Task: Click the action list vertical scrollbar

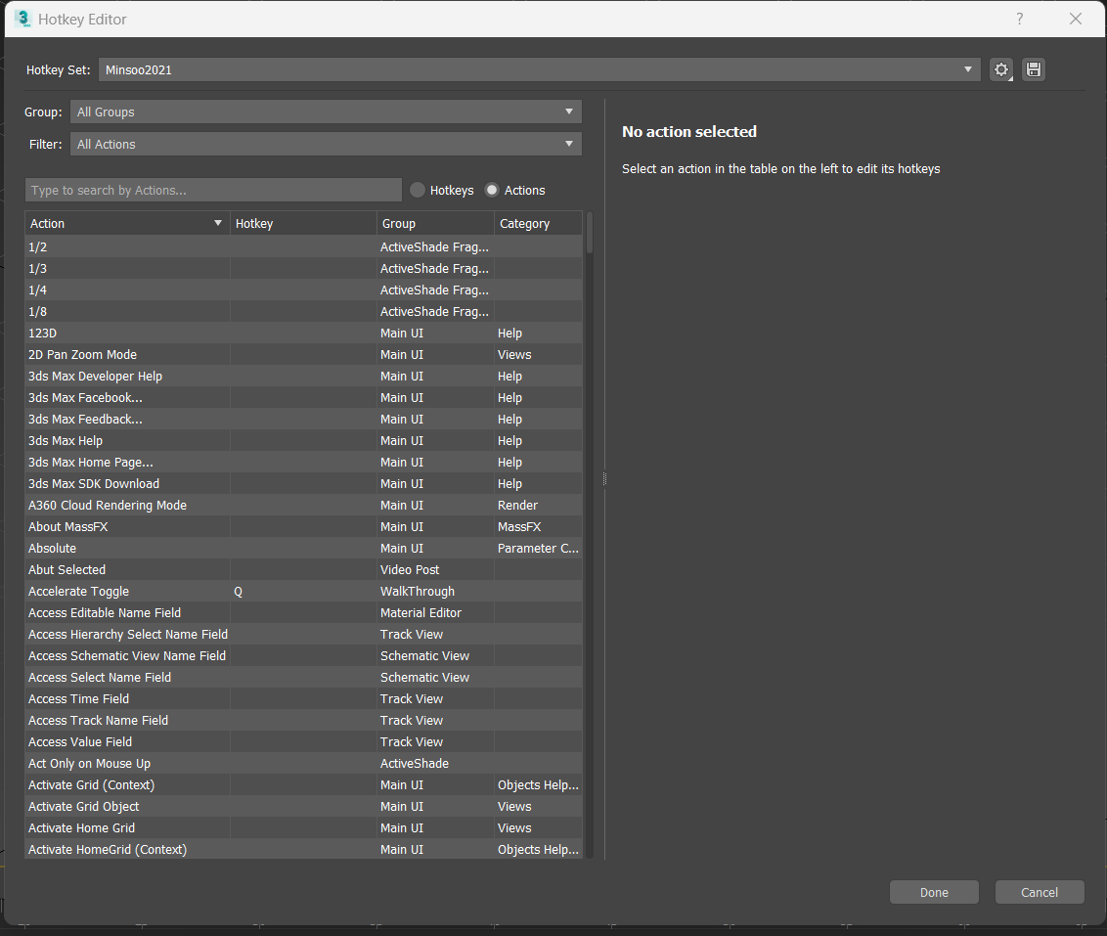Action: click(590, 233)
